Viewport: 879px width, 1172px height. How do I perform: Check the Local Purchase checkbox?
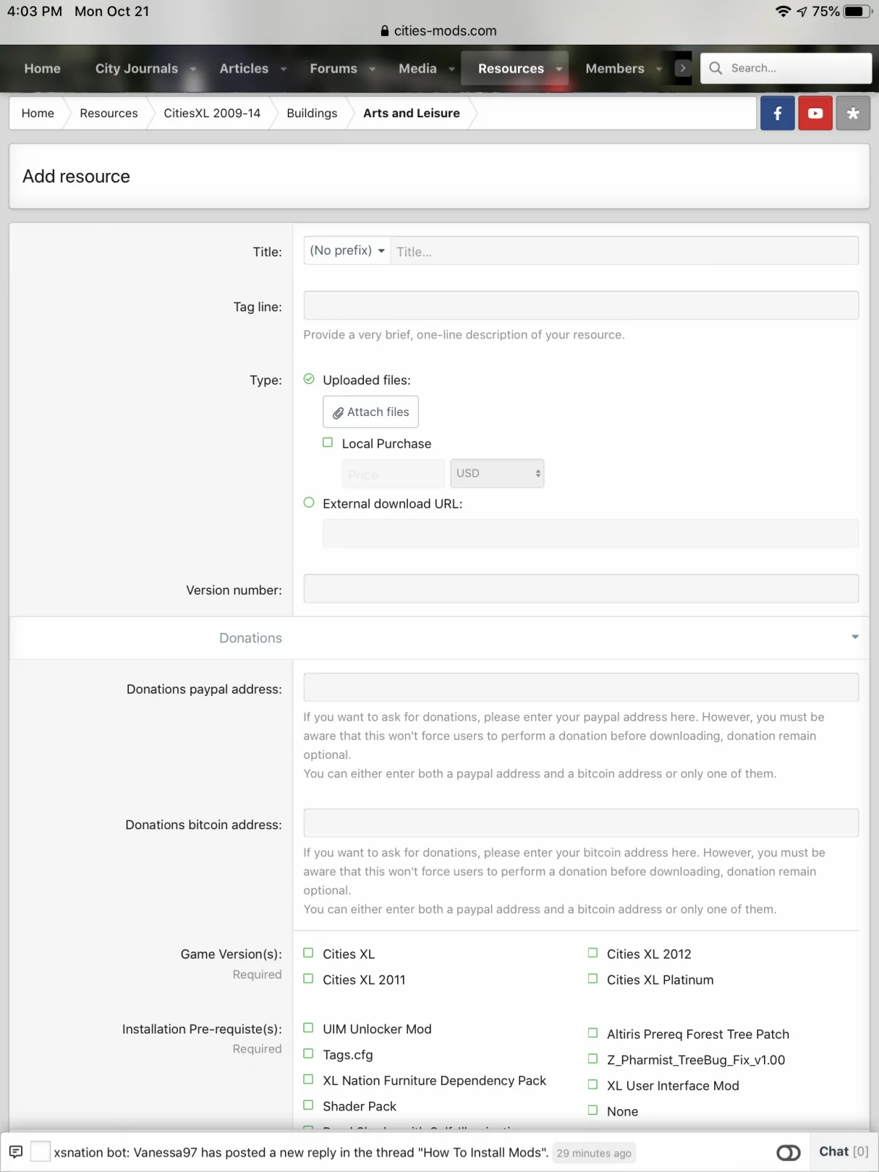pos(328,442)
